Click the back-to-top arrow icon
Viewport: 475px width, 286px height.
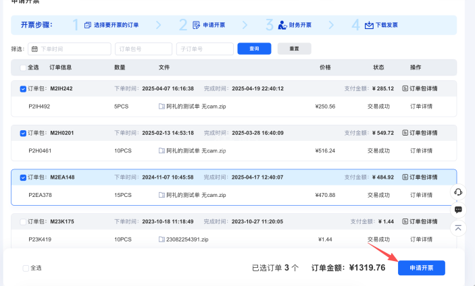click(458, 228)
